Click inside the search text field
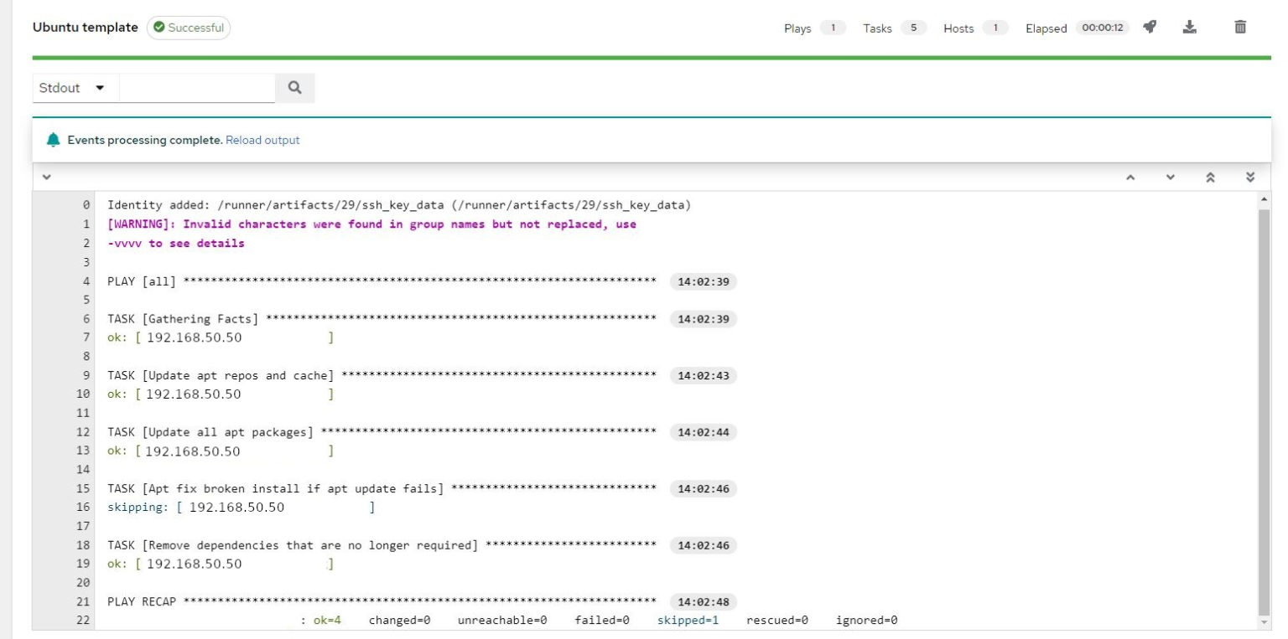This screenshot has width=1288, height=639. coord(197,87)
